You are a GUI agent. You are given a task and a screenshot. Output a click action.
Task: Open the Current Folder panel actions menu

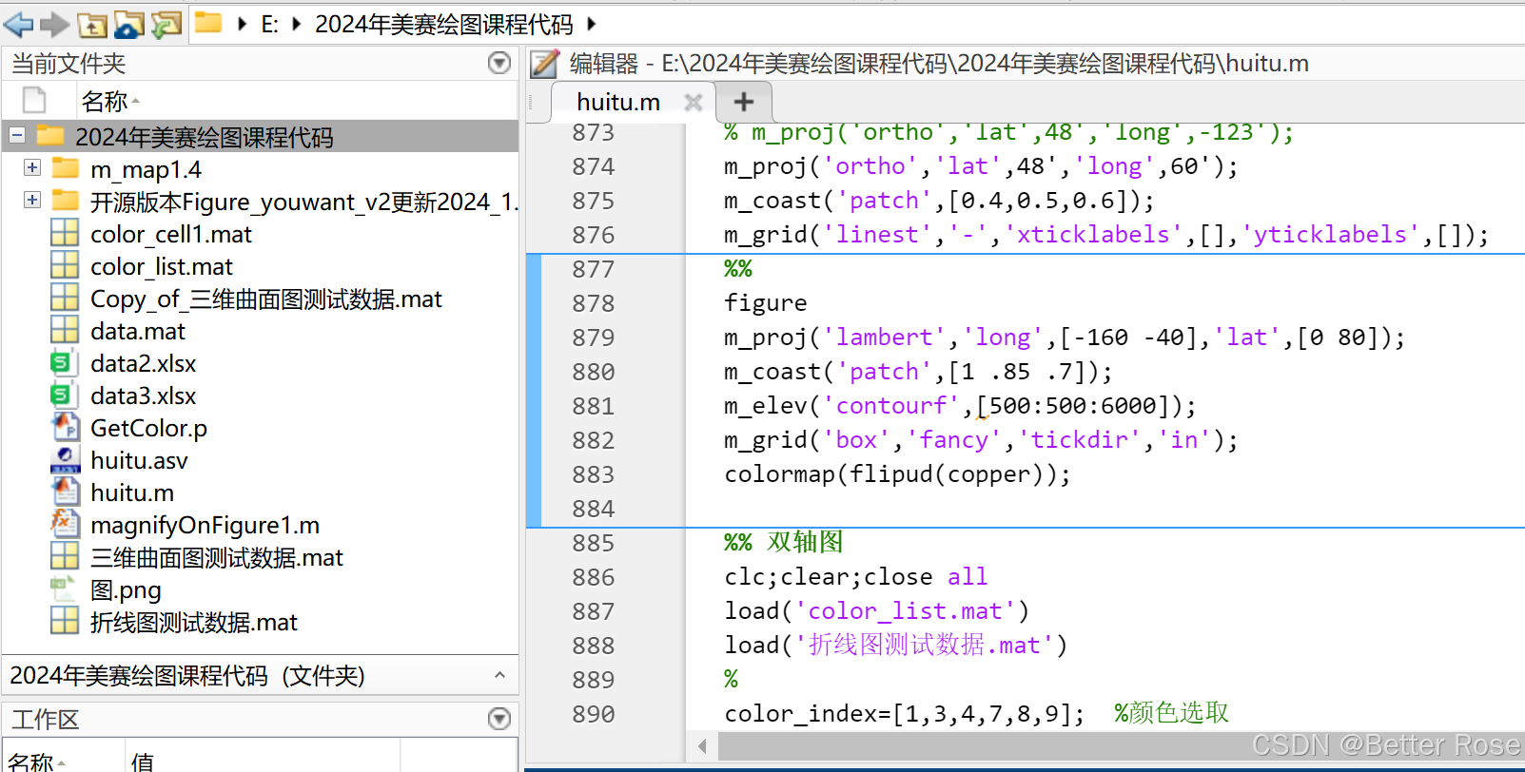pyautogui.click(x=499, y=63)
